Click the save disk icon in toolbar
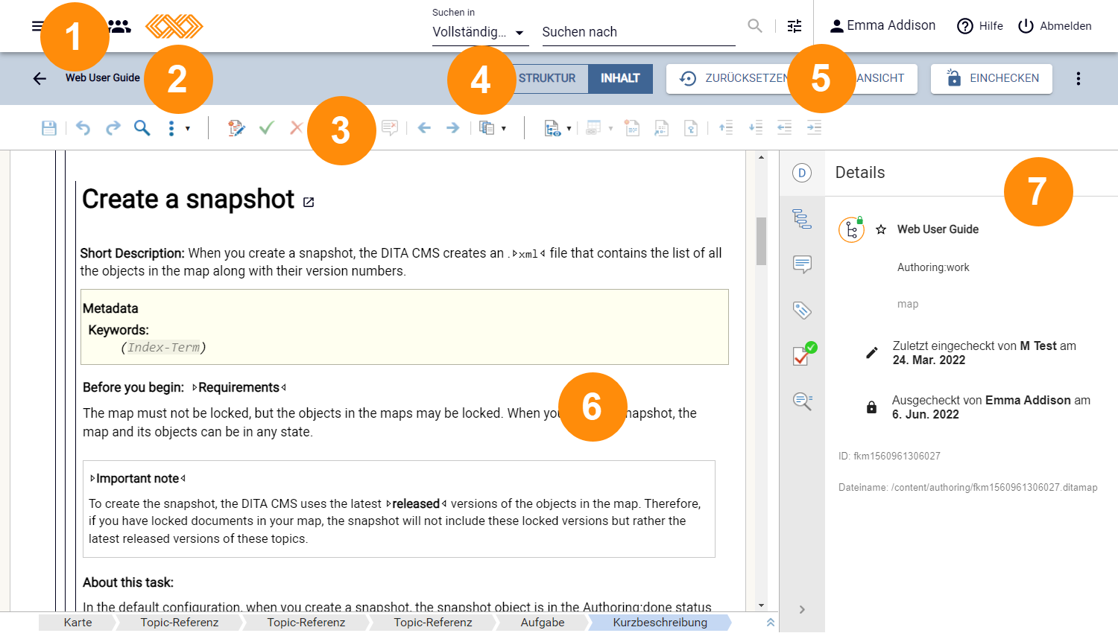The height and width of the screenshot is (633, 1118). pyautogui.click(x=49, y=128)
